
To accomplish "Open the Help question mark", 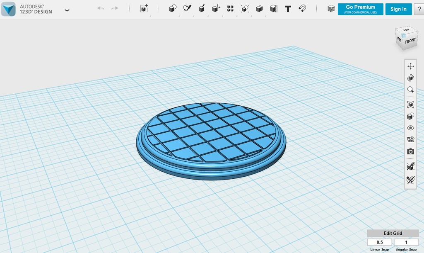I will pos(419,9).
